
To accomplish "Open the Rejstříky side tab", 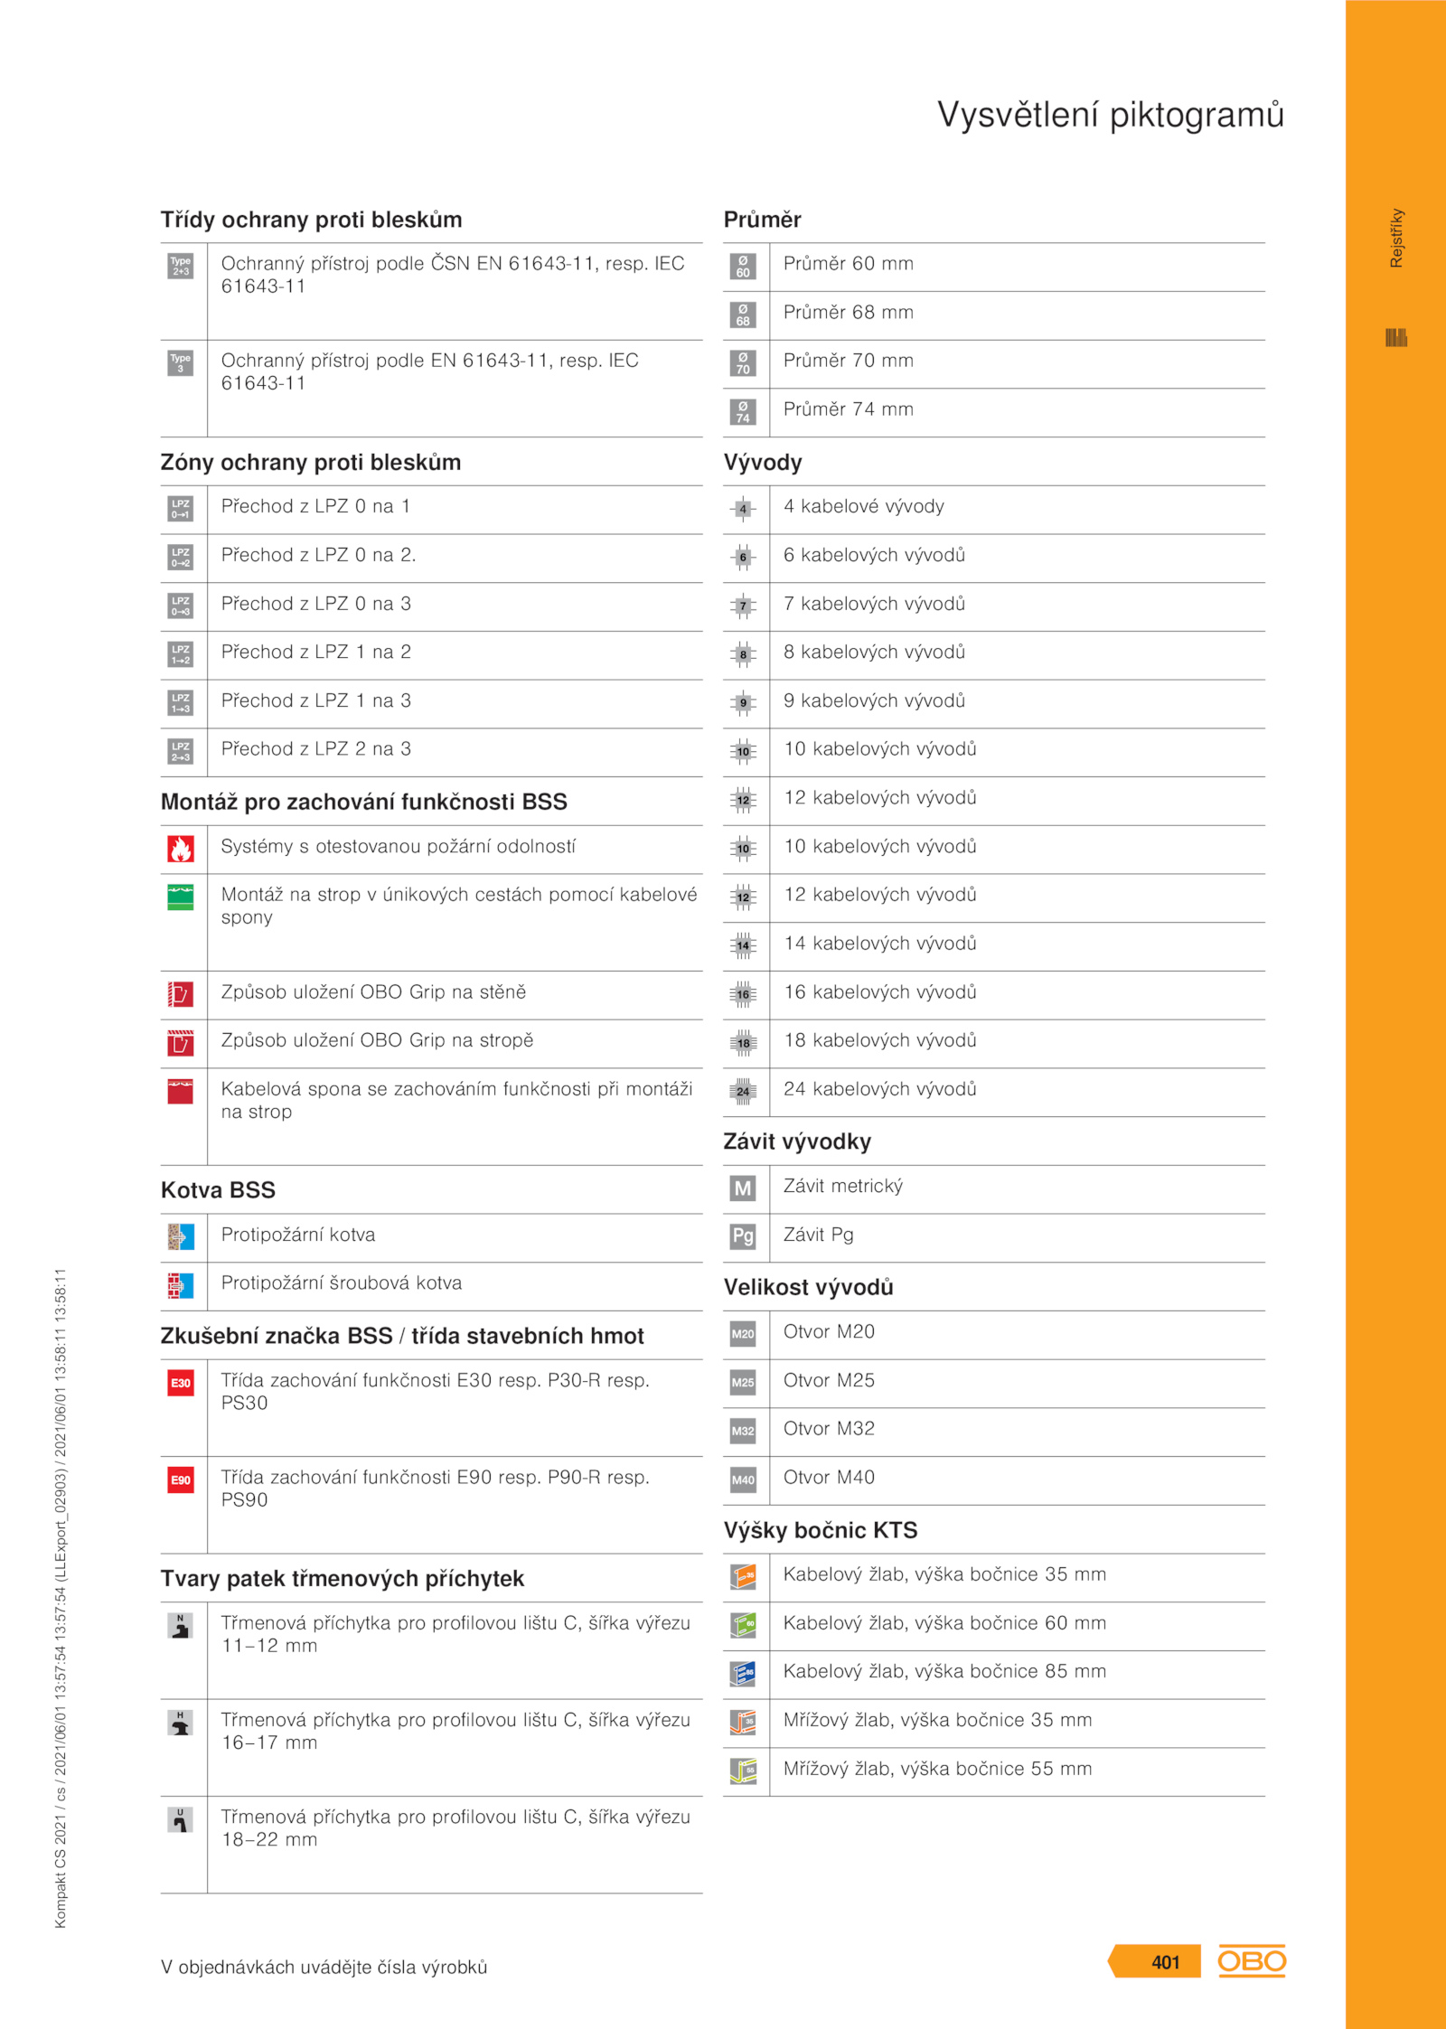I will click(x=1396, y=239).
